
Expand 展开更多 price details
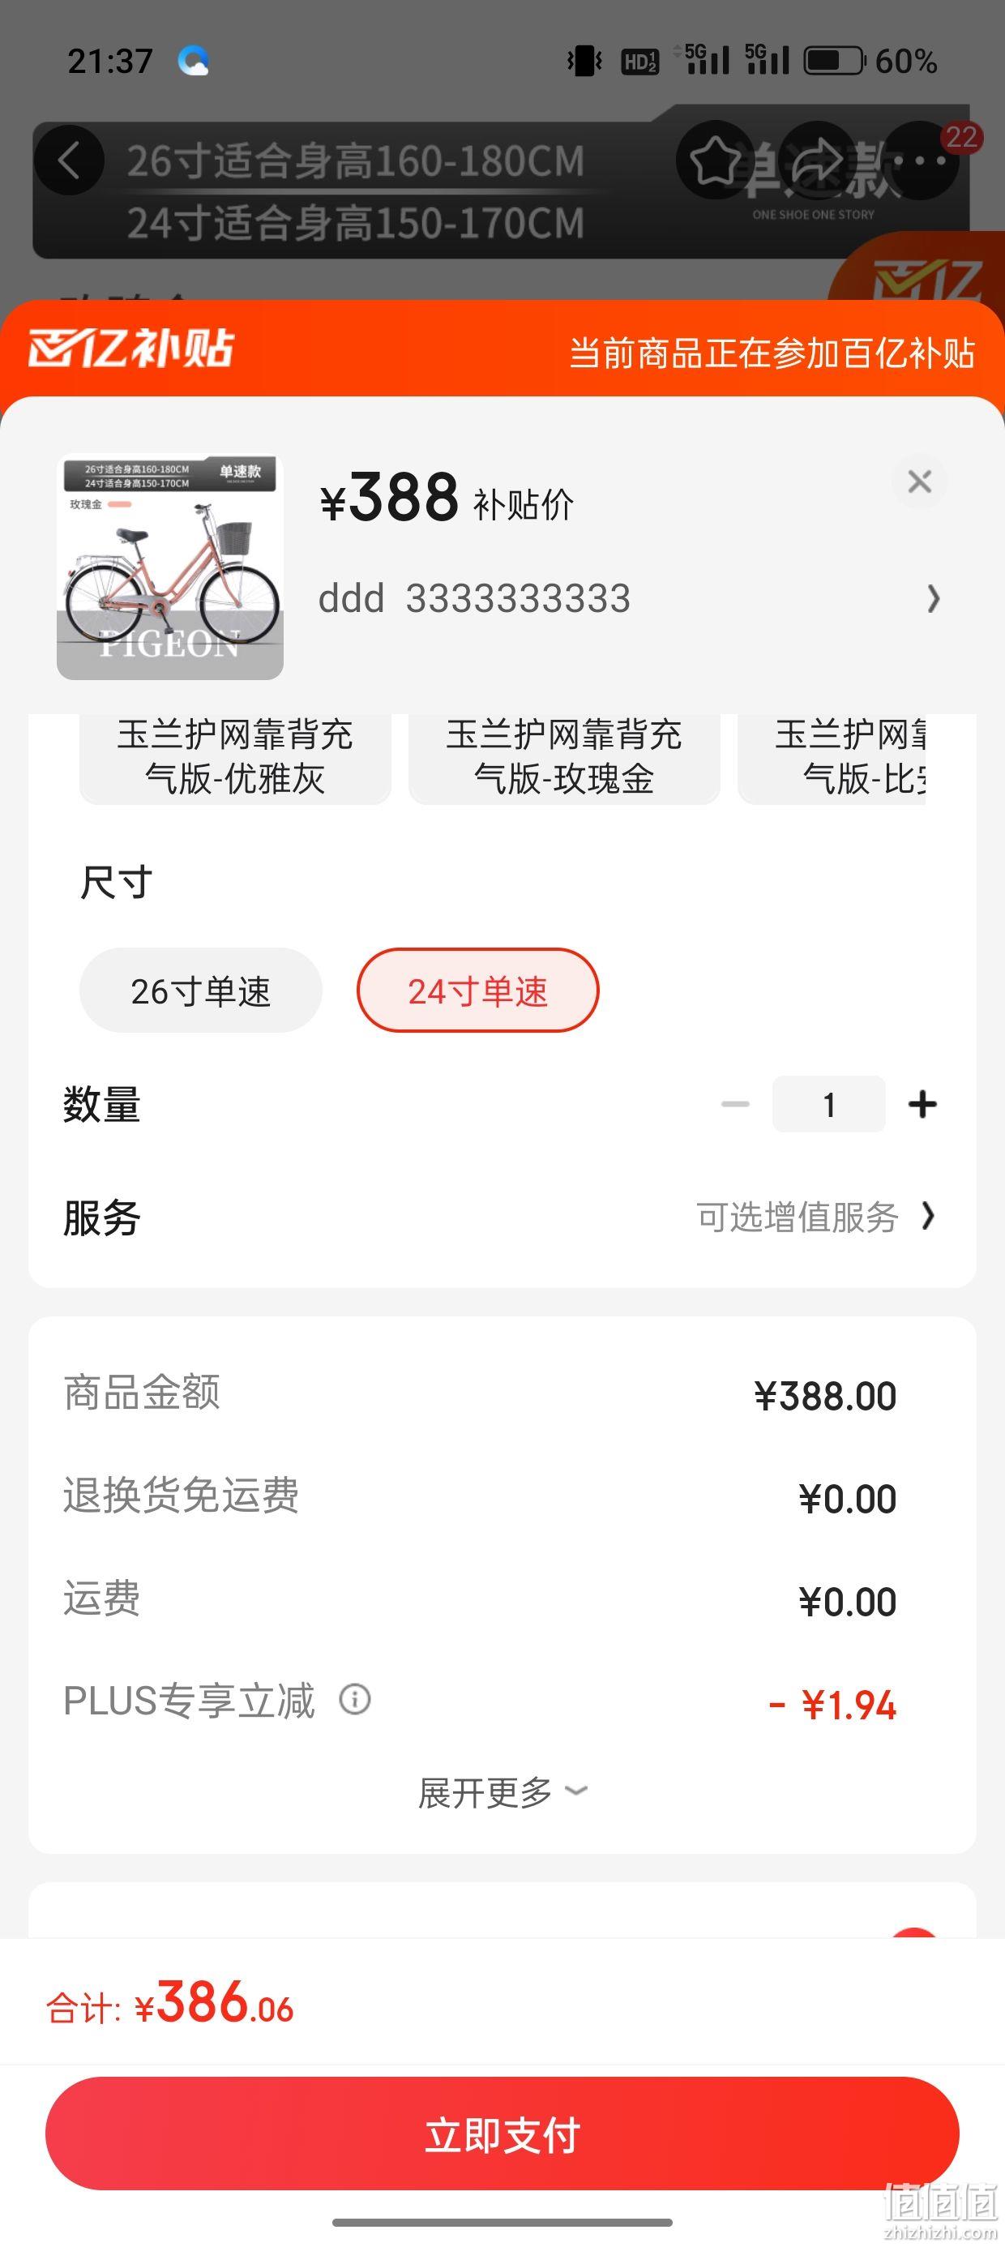(502, 1792)
